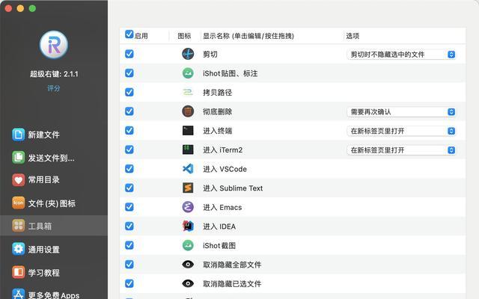Viewport: 479px width, 299px height.
Task: Click the 通用设置 gear icon
Action: pos(18,249)
